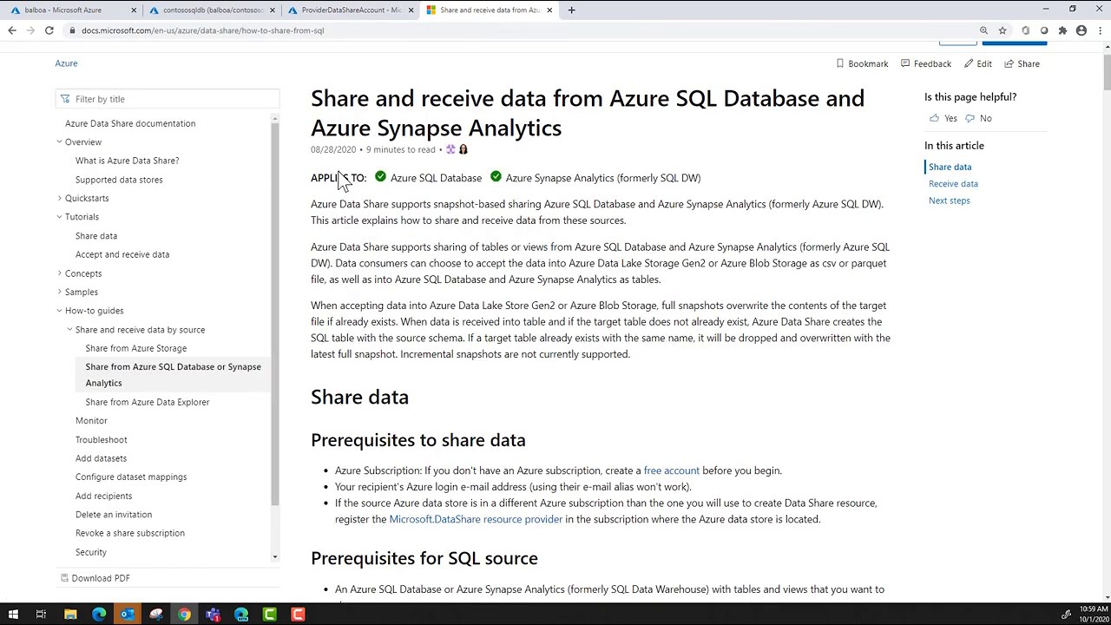Open Configure dataset mappings

point(131,477)
